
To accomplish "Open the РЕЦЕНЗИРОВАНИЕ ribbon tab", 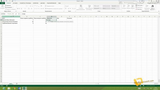I will (51, 3).
